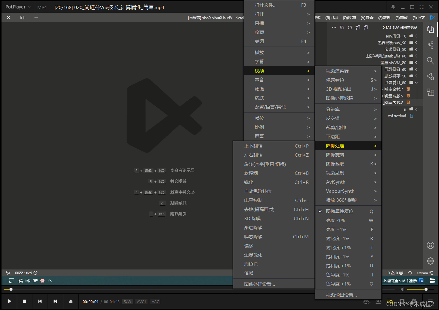The image size is (439, 310).
Task: Collapse the 08_计算属性 folder
Action: point(401,83)
